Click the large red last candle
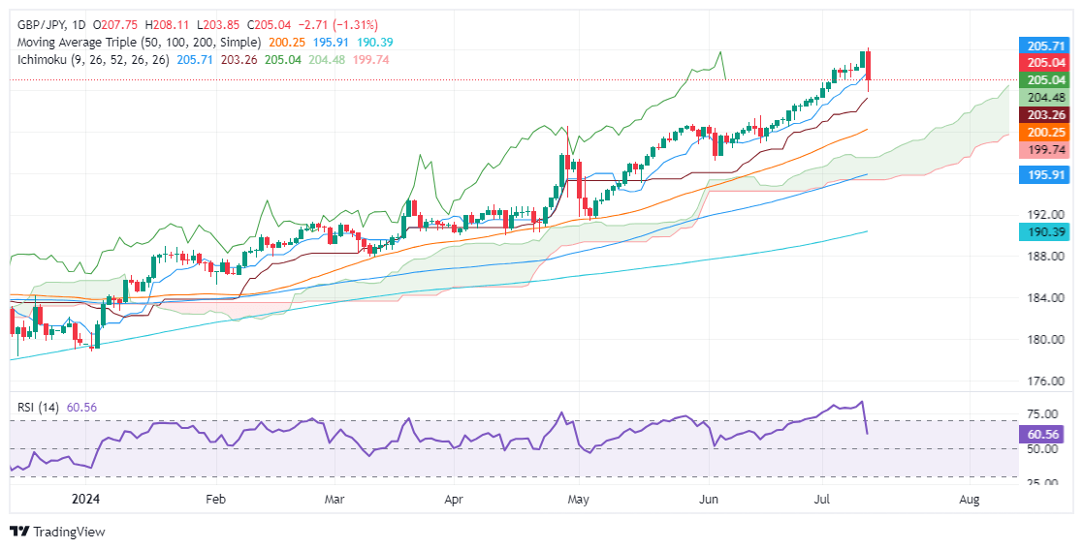 869,66
